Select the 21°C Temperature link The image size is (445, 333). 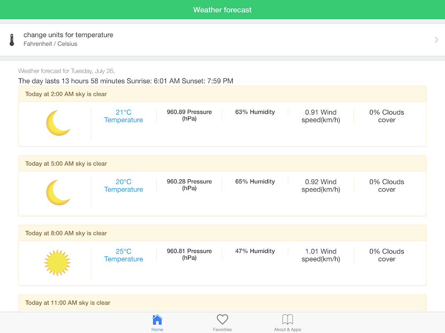point(123,116)
